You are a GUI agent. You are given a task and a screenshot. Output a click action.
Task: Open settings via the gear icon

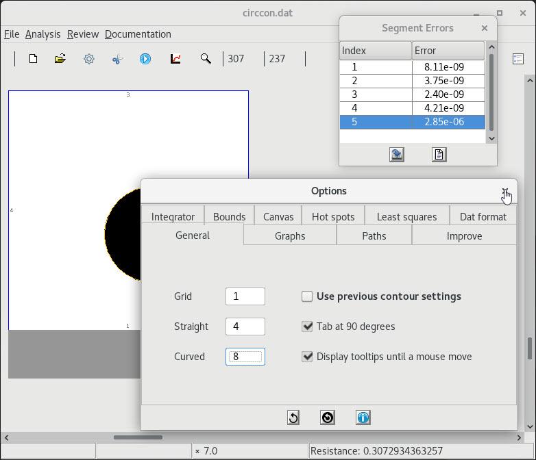tap(89, 59)
